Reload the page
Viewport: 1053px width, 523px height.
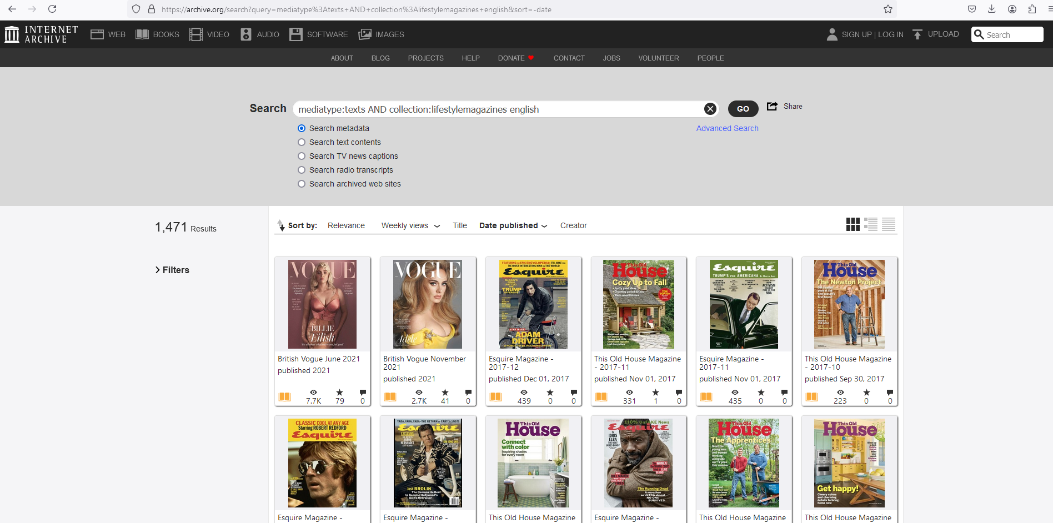52,9
